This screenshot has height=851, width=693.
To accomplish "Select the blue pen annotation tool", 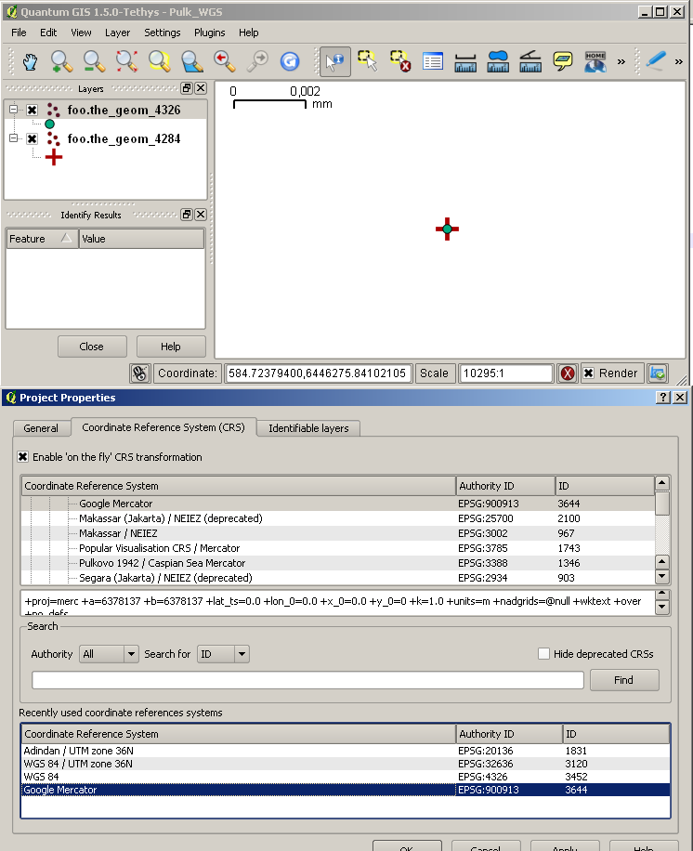I will pyautogui.click(x=656, y=60).
